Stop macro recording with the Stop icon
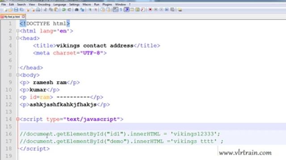This screenshot has width=286, height=160. [x=156, y=10]
